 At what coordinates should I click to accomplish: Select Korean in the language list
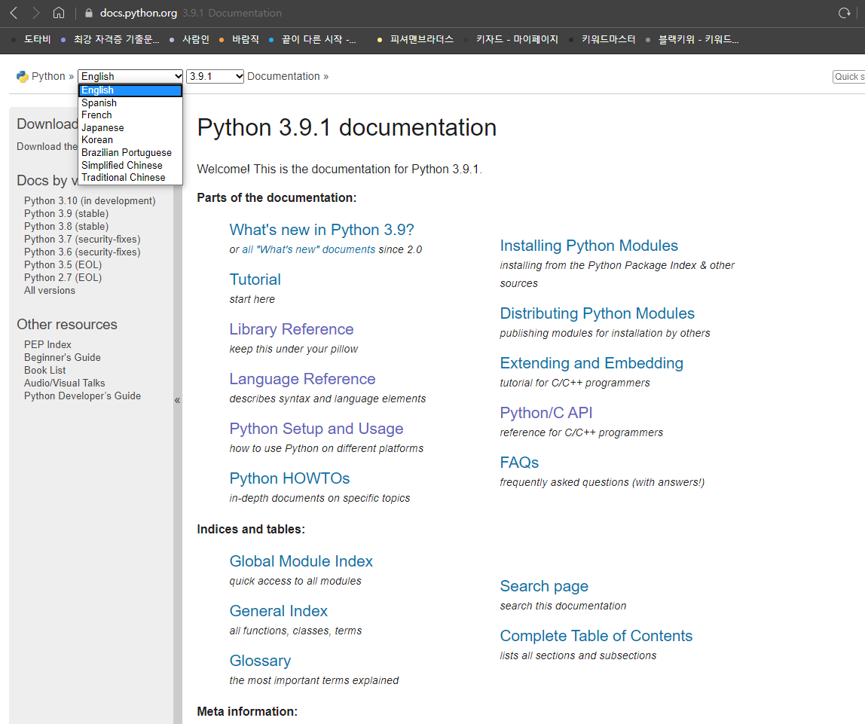coord(130,140)
